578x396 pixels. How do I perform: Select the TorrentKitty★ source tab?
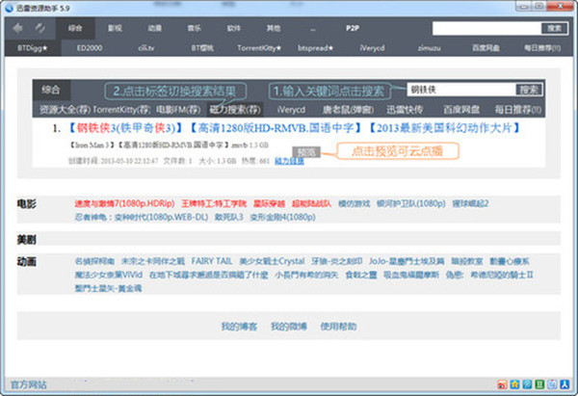pyautogui.click(x=259, y=48)
